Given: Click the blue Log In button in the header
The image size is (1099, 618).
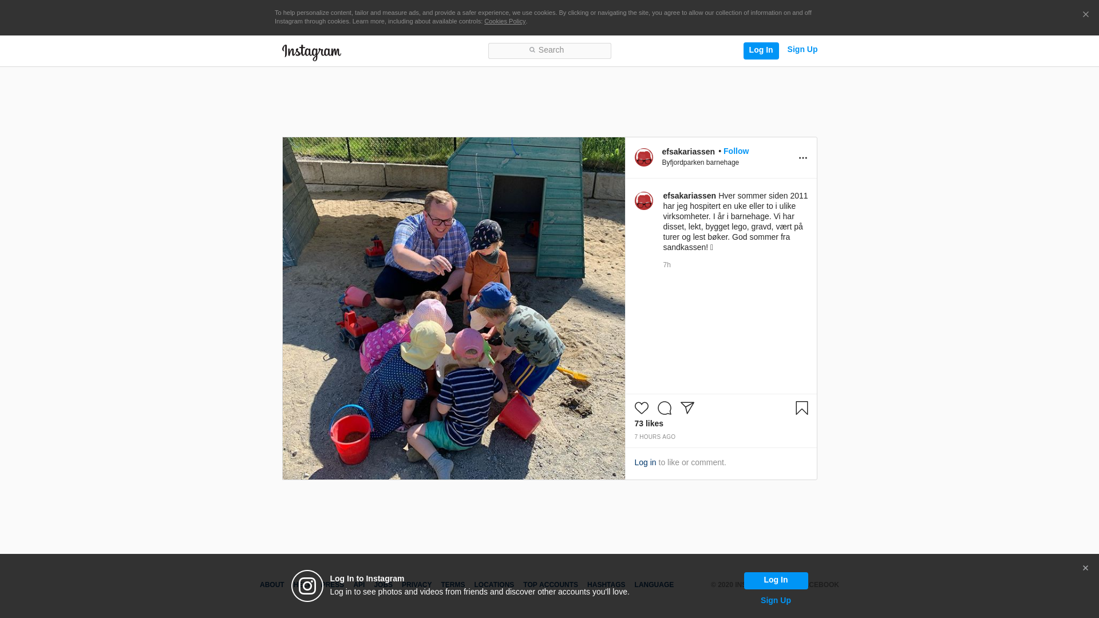Looking at the screenshot, I should [761, 50].
